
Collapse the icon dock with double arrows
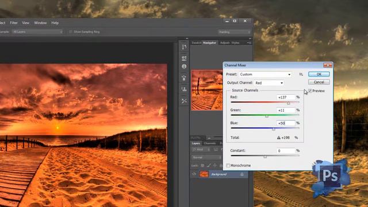(x=187, y=39)
